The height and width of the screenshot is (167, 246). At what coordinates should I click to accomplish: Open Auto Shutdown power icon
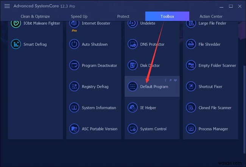click(74, 44)
